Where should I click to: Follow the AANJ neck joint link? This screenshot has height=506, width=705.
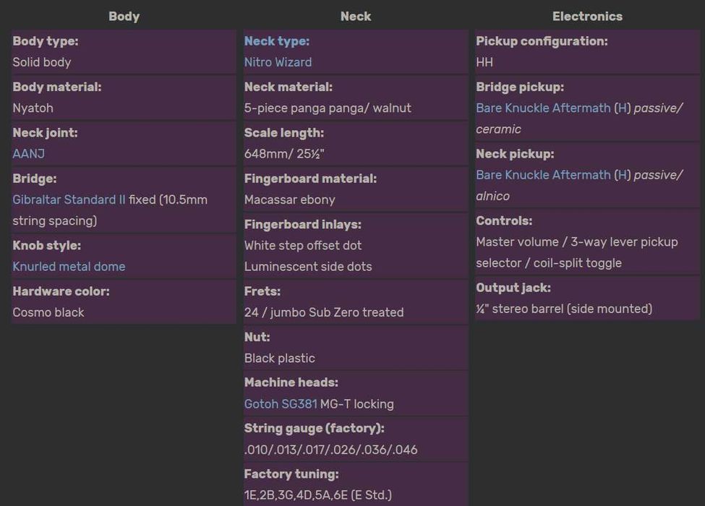[x=28, y=154]
